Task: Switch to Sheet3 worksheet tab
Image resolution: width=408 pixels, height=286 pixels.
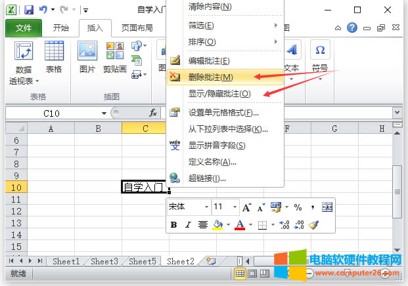Action: click(x=104, y=261)
